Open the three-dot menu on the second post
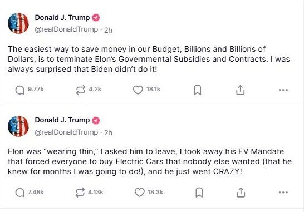The height and width of the screenshot is (212, 304). [x=283, y=193]
